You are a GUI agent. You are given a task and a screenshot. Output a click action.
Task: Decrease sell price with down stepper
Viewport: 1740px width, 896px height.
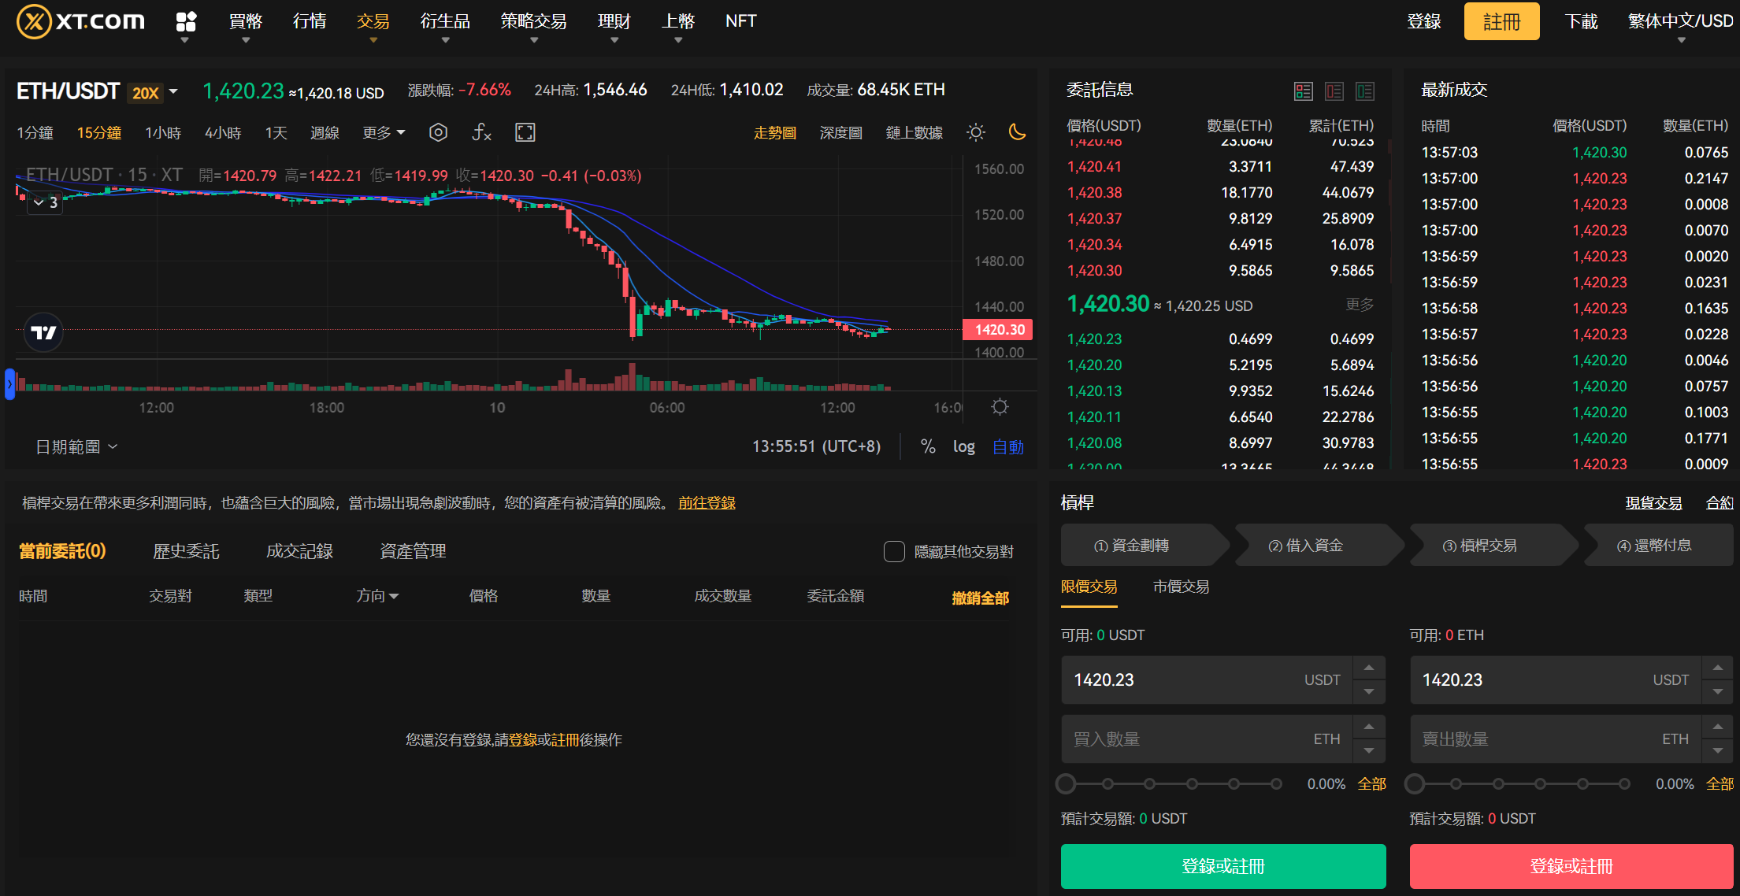[1717, 691]
